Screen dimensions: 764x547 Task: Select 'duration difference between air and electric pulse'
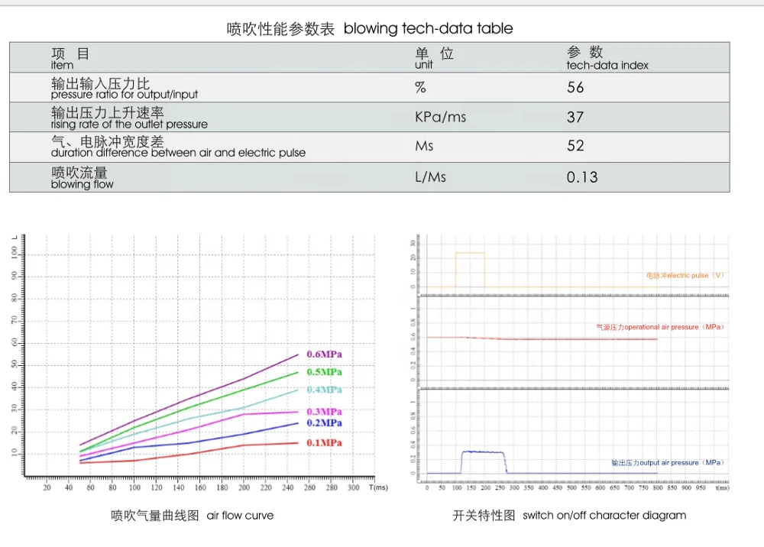point(178,153)
